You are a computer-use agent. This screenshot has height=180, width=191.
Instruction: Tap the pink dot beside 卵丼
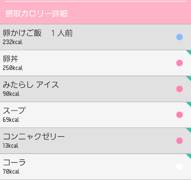coord(180,63)
